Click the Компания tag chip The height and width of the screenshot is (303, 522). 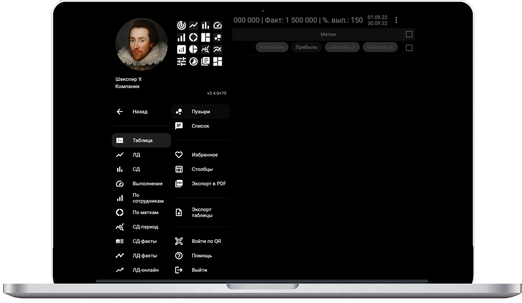272,47
